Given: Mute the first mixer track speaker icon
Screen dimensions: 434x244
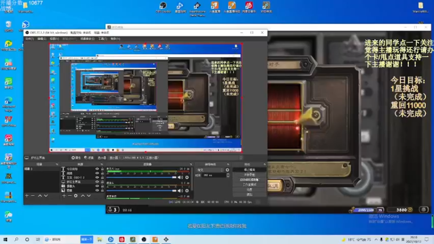Looking at the screenshot, I should pyautogui.click(x=180, y=177).
